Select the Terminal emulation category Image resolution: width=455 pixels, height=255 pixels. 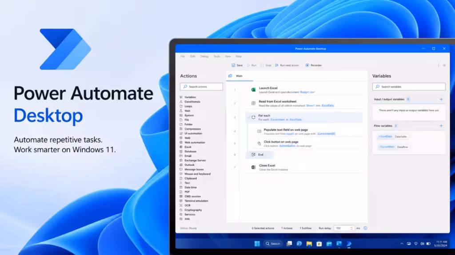coord(194,201)
